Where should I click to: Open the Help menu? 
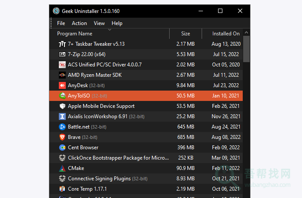click(x=117, y=23)
